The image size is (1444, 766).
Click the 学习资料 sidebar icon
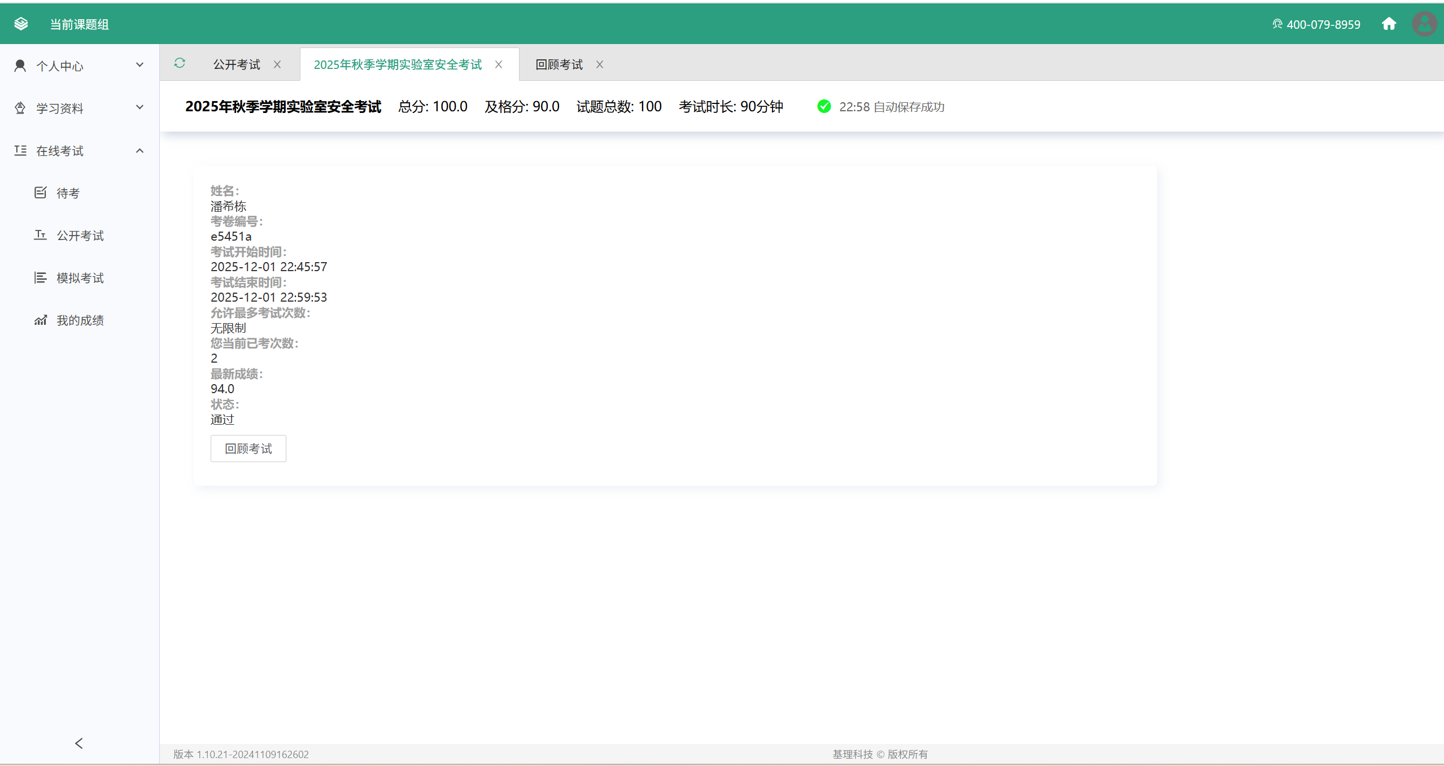20,108
